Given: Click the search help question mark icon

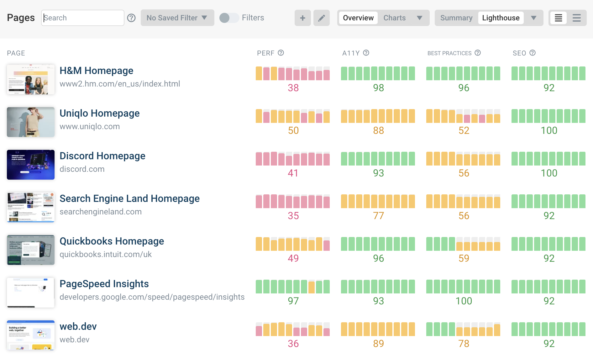Looking at the screenshot, I should click(131, 18).
